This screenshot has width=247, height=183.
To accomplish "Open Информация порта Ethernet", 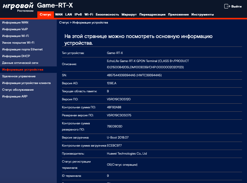I will pyautogui.click(x=22, y=49).
